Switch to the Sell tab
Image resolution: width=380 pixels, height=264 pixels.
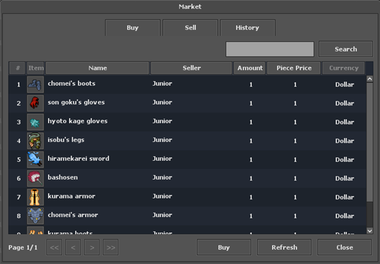(x=190, y=28)
